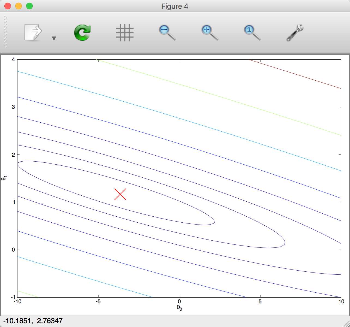Toggle the grid display icon
Image resolution: width=350 pixels, height=327 pixels.
tap(125, 33)
